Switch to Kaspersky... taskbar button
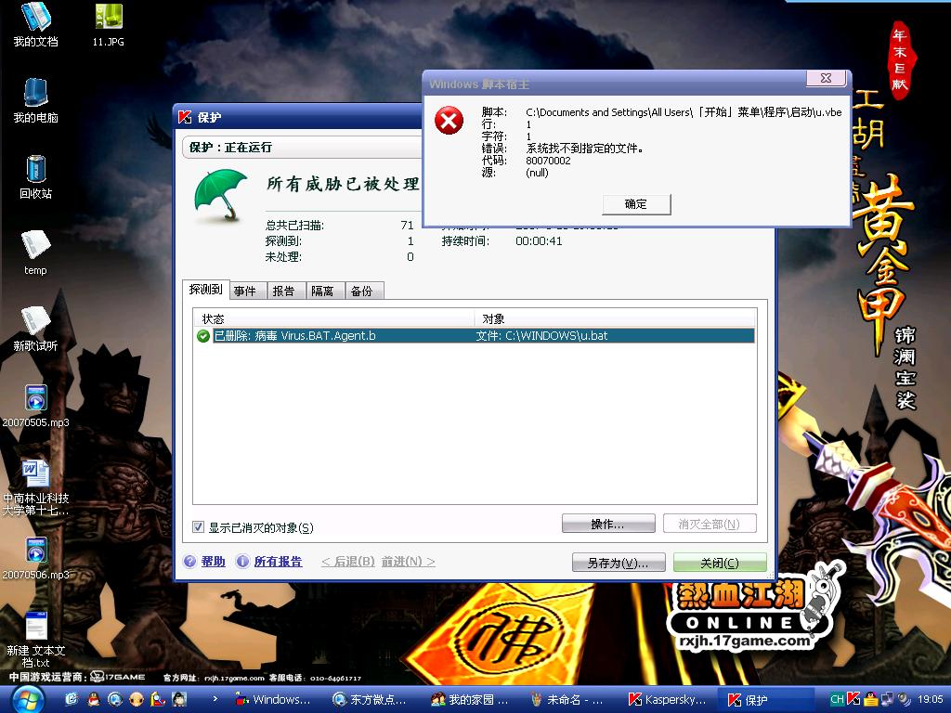951x713 pixels. coord(667,700)
